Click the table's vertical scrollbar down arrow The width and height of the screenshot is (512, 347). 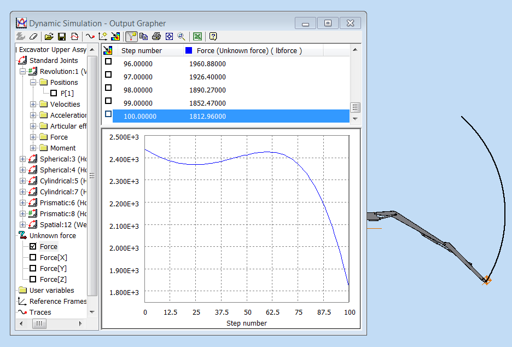tap(354, 120)
